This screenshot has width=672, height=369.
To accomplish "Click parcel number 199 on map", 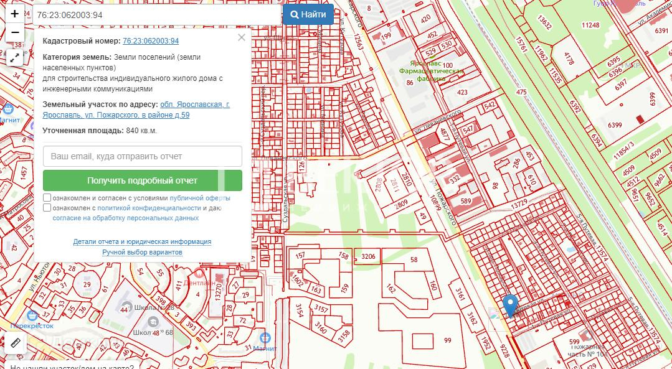I will 386,36.
